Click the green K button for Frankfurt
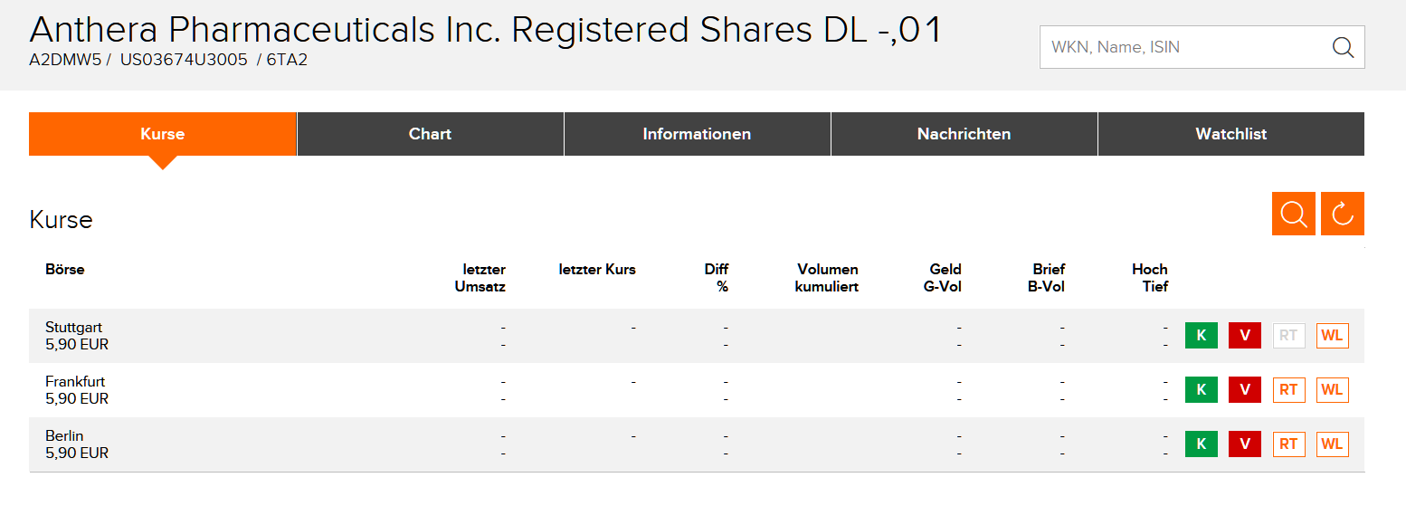The image size is (1406, 506). tap(1202, 390)
